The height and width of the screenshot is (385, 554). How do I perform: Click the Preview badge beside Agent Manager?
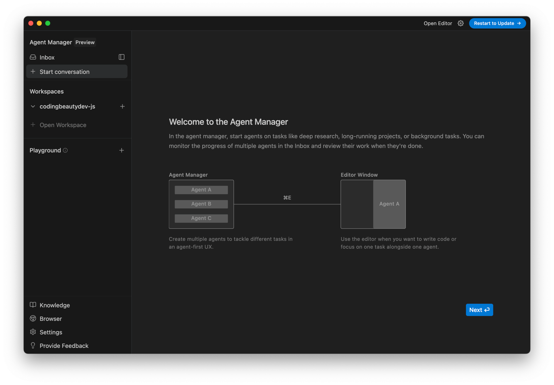[85, 42]
